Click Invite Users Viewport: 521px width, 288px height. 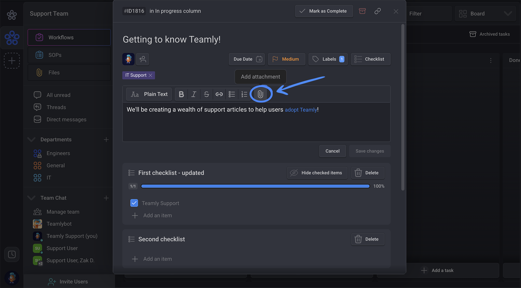[68, 281]
